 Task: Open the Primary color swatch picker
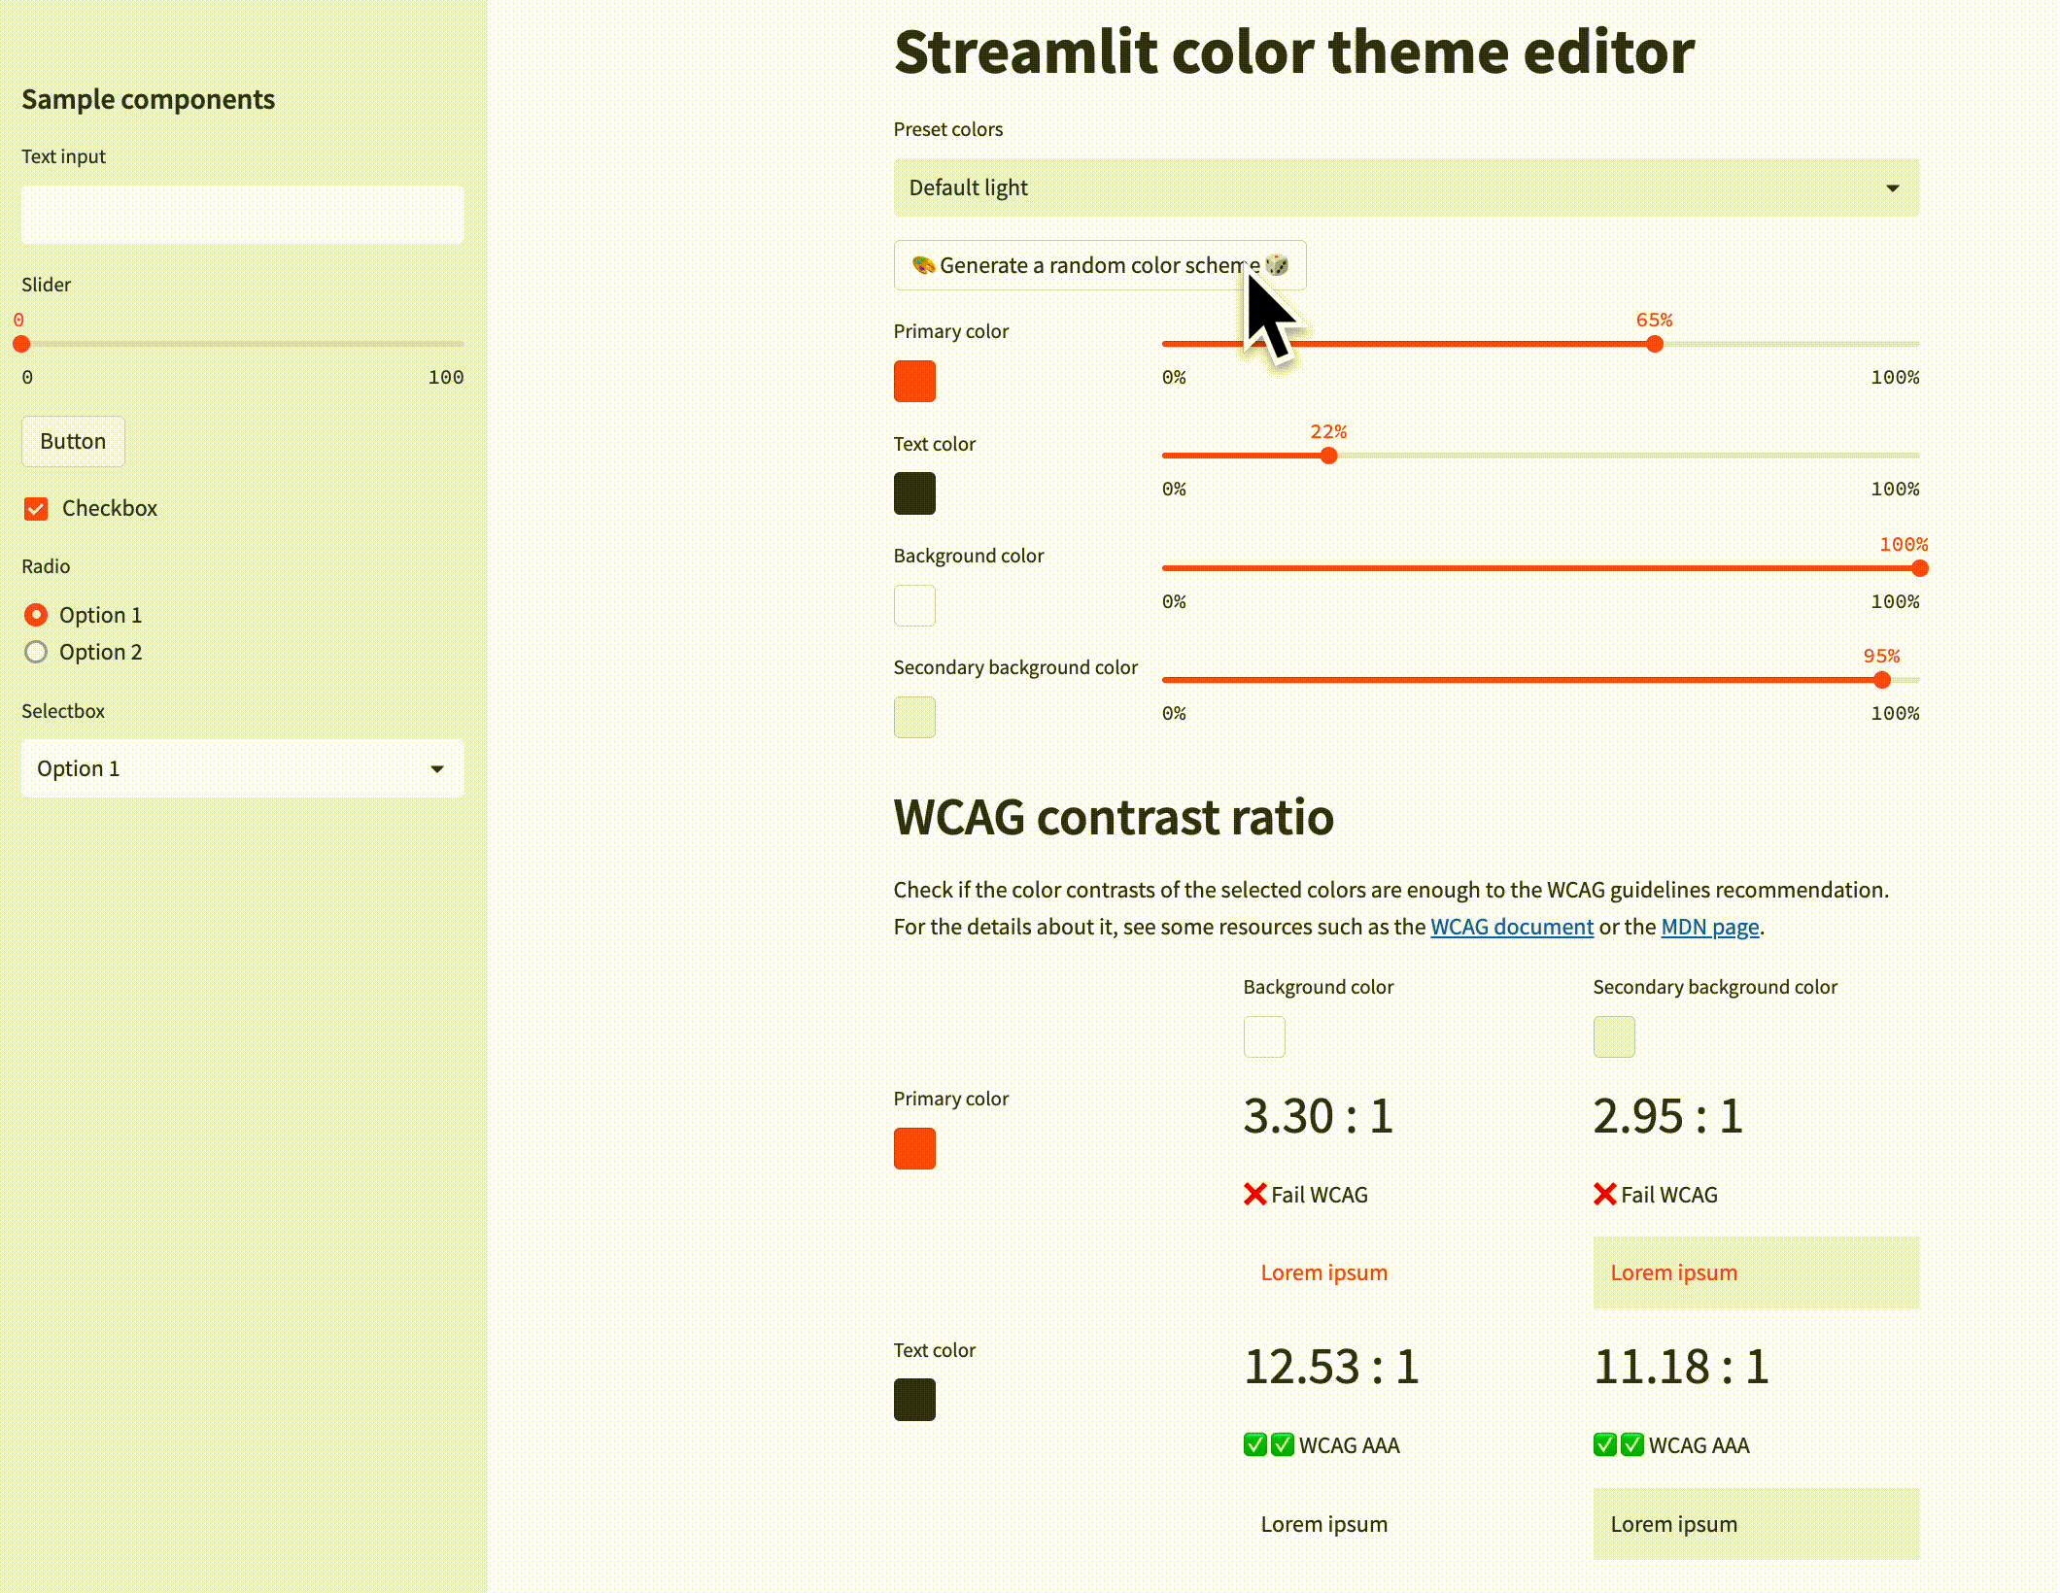click(913, 382)
